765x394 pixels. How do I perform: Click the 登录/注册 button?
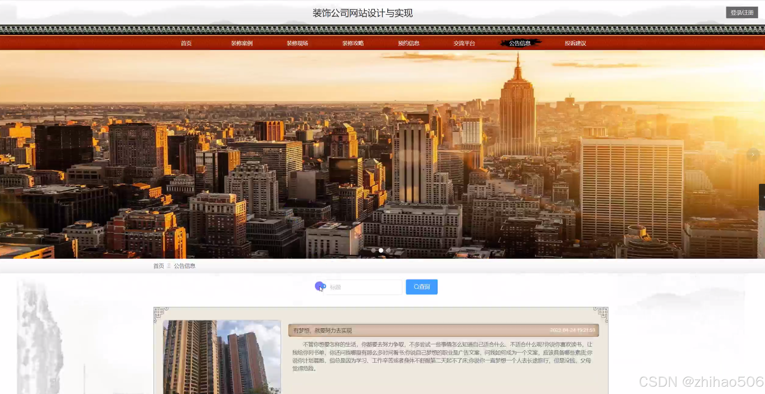(742, 12)
